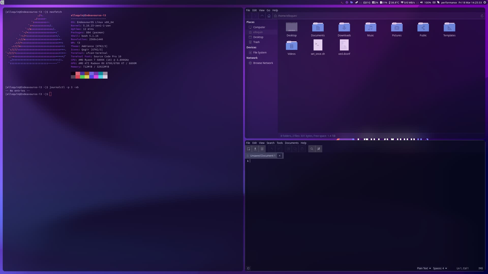
Task: Toggle INS overwrite mode indicator
Action: click(481, 268)
